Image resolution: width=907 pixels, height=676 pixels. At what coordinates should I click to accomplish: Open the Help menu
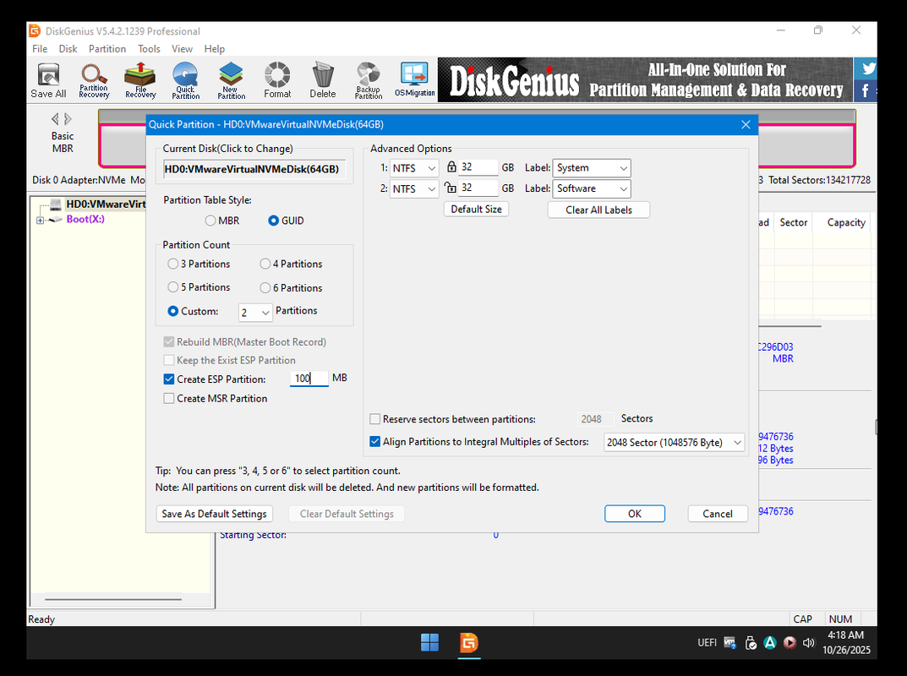pyautogui.click(x=214, y=49)
